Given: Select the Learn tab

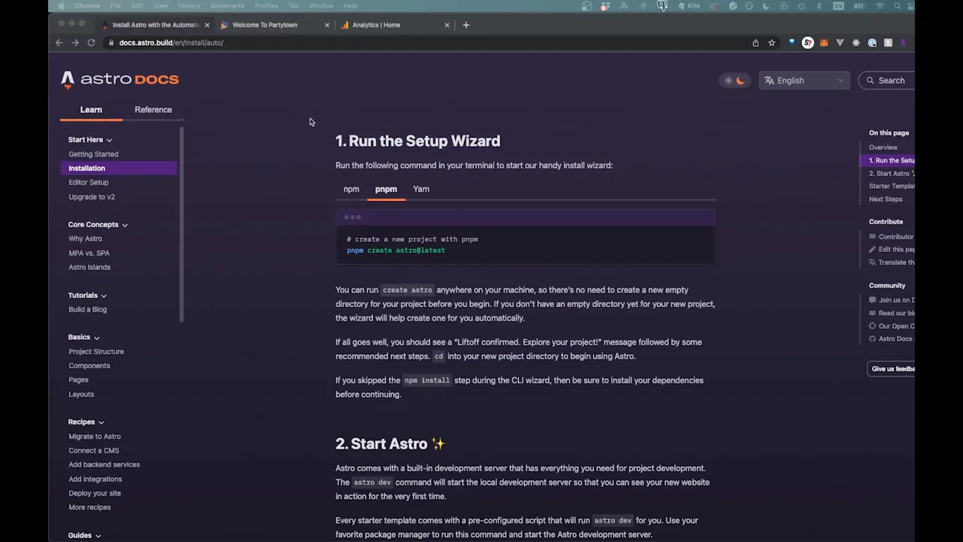Looking at the screenshot, I should pos(91,110).
